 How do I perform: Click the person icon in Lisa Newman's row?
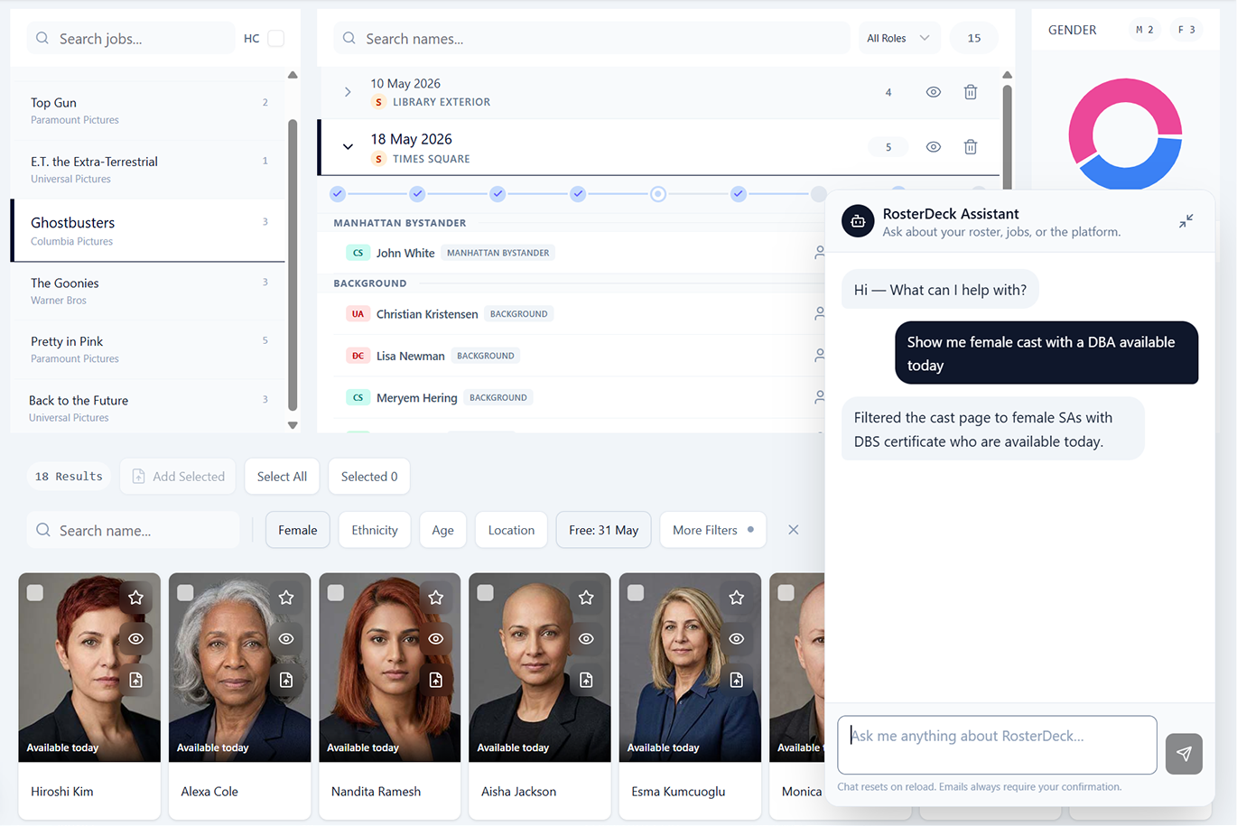[x=820, y=356]
